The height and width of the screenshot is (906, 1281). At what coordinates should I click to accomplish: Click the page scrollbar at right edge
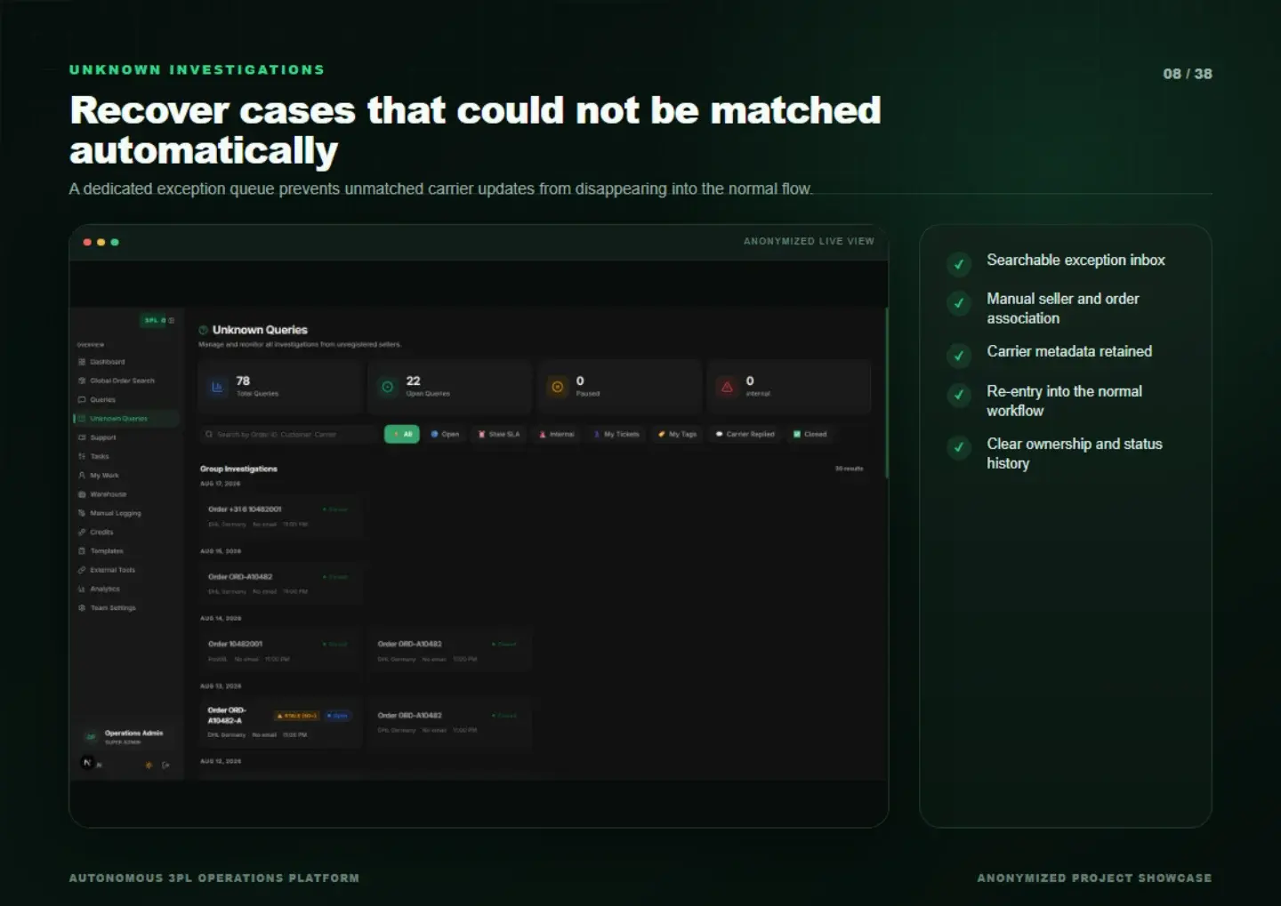tap(886, 393)
